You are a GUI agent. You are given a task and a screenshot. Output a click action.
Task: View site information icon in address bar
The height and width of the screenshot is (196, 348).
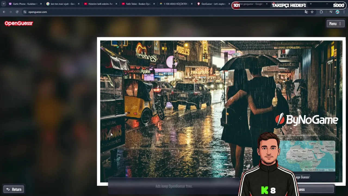click(25, 12)
